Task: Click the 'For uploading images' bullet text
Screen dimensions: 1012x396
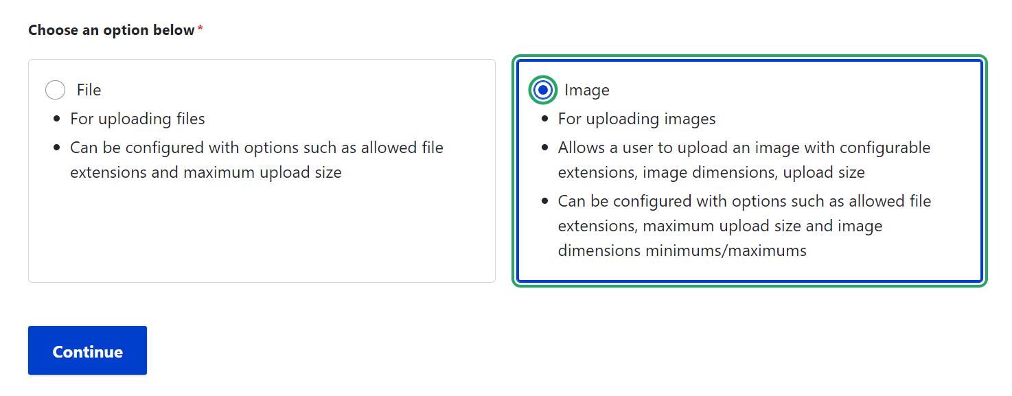Action: click(636, 118)
